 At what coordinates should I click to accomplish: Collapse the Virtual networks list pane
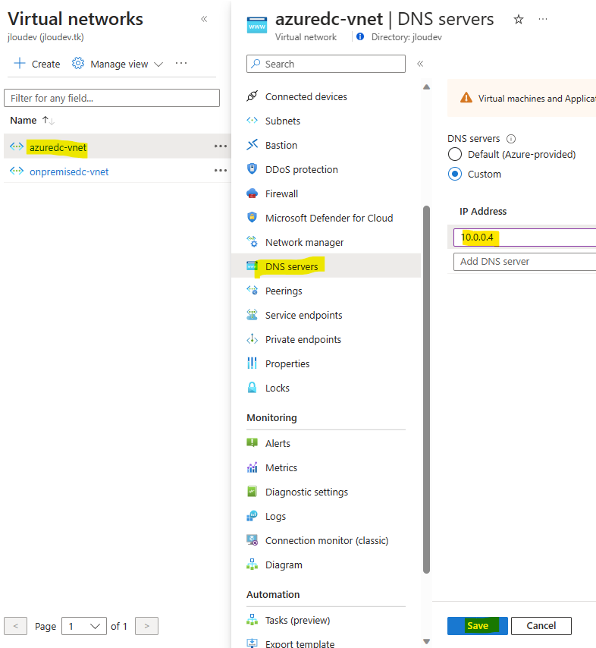204,19
